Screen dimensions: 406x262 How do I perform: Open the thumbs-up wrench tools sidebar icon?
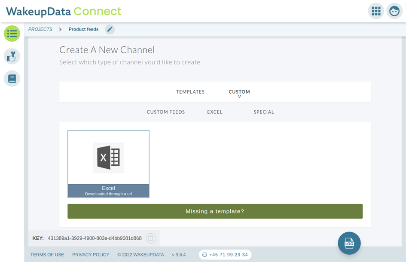12,56
